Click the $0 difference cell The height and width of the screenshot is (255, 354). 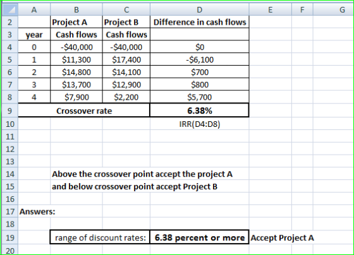click(200, 47)
